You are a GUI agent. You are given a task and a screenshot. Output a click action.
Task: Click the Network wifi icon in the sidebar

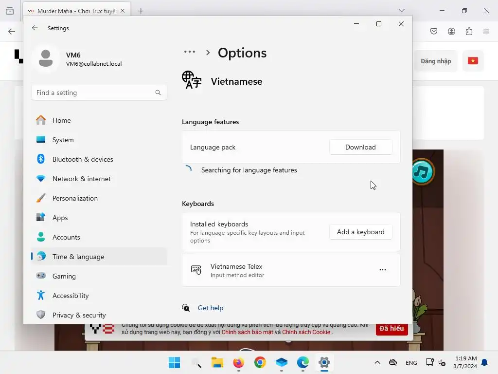point(41,178)
